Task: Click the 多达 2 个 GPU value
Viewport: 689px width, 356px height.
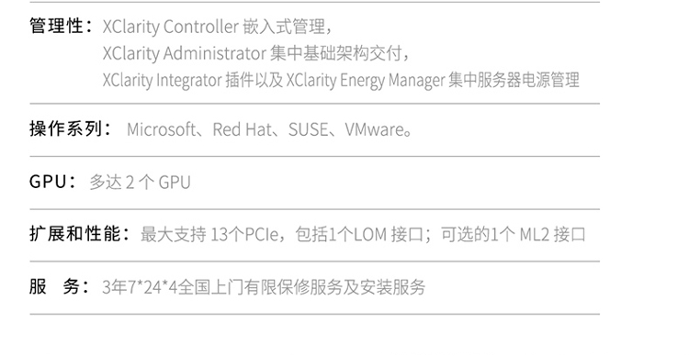Action: [x=141, y=183]
